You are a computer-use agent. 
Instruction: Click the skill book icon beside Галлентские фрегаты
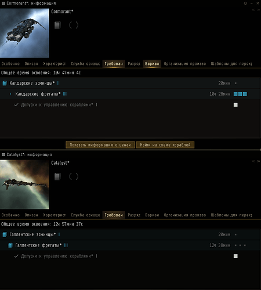10,245
